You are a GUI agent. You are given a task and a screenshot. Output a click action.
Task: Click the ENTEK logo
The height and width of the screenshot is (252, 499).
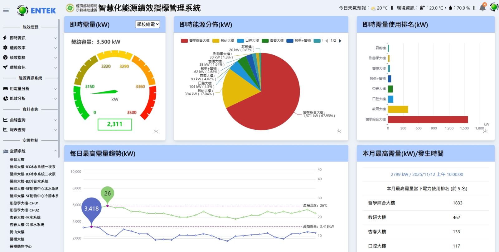click(x=37, y=11)
